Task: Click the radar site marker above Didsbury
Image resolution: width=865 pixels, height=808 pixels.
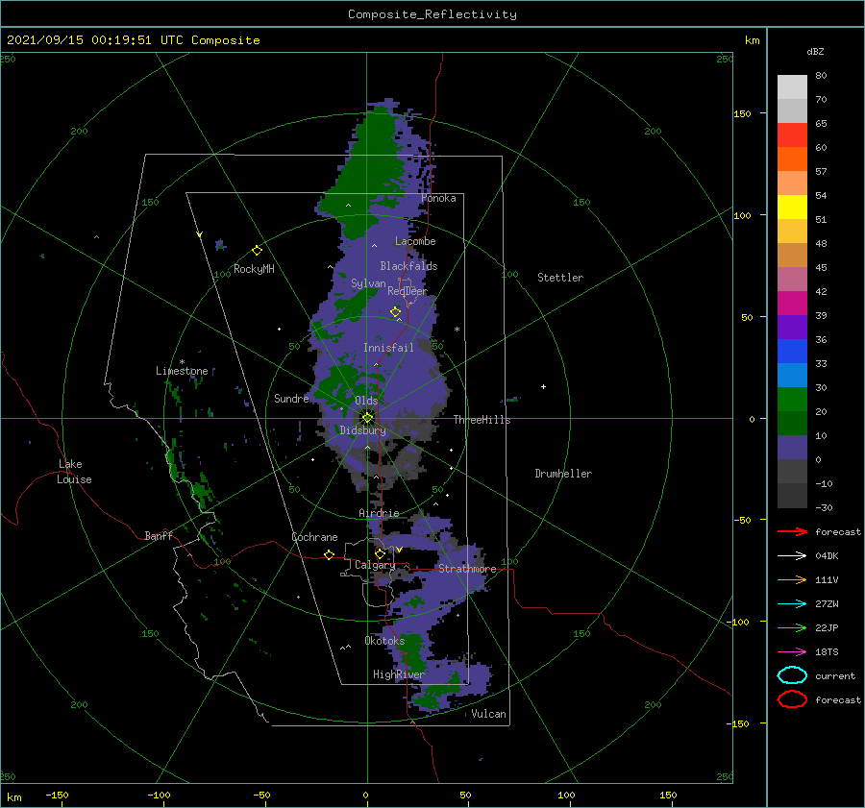Action: (367, 418)
